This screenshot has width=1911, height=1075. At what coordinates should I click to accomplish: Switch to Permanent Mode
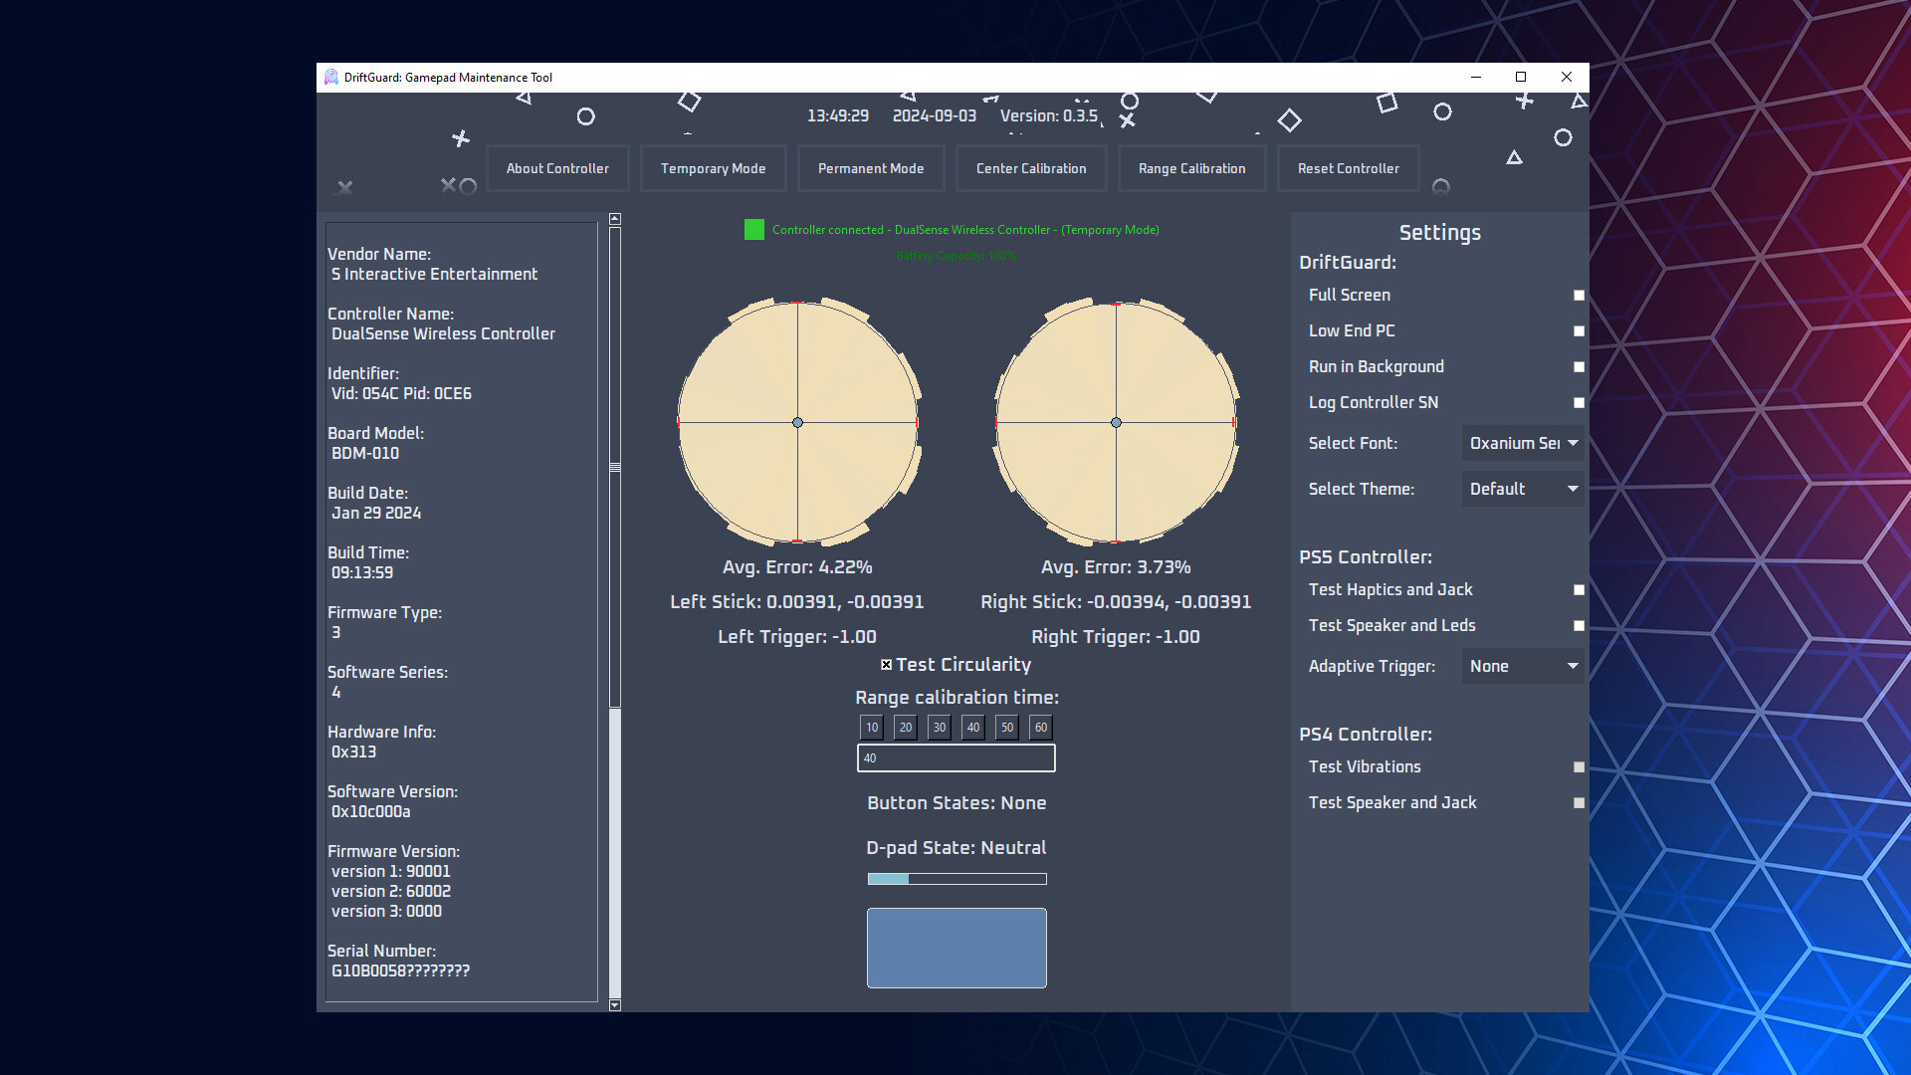[x=871, y=168]
